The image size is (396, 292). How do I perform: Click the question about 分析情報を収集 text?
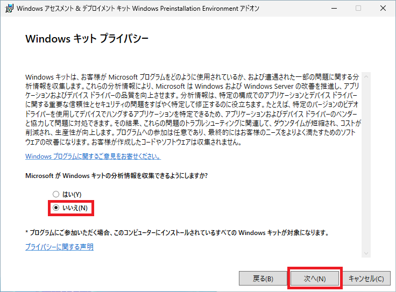pos(116,175)
